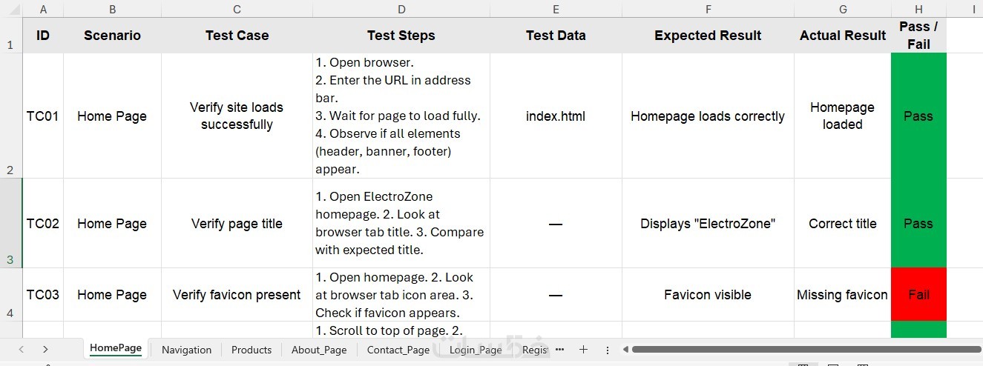Click the vertical dots tab bar handle
Screen dimensions: 983x366
coord(608,350)
